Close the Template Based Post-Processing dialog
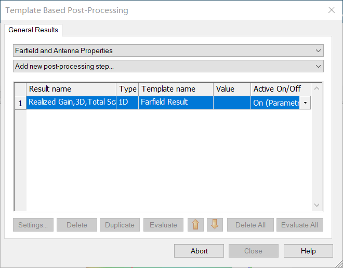 point(331,10)
